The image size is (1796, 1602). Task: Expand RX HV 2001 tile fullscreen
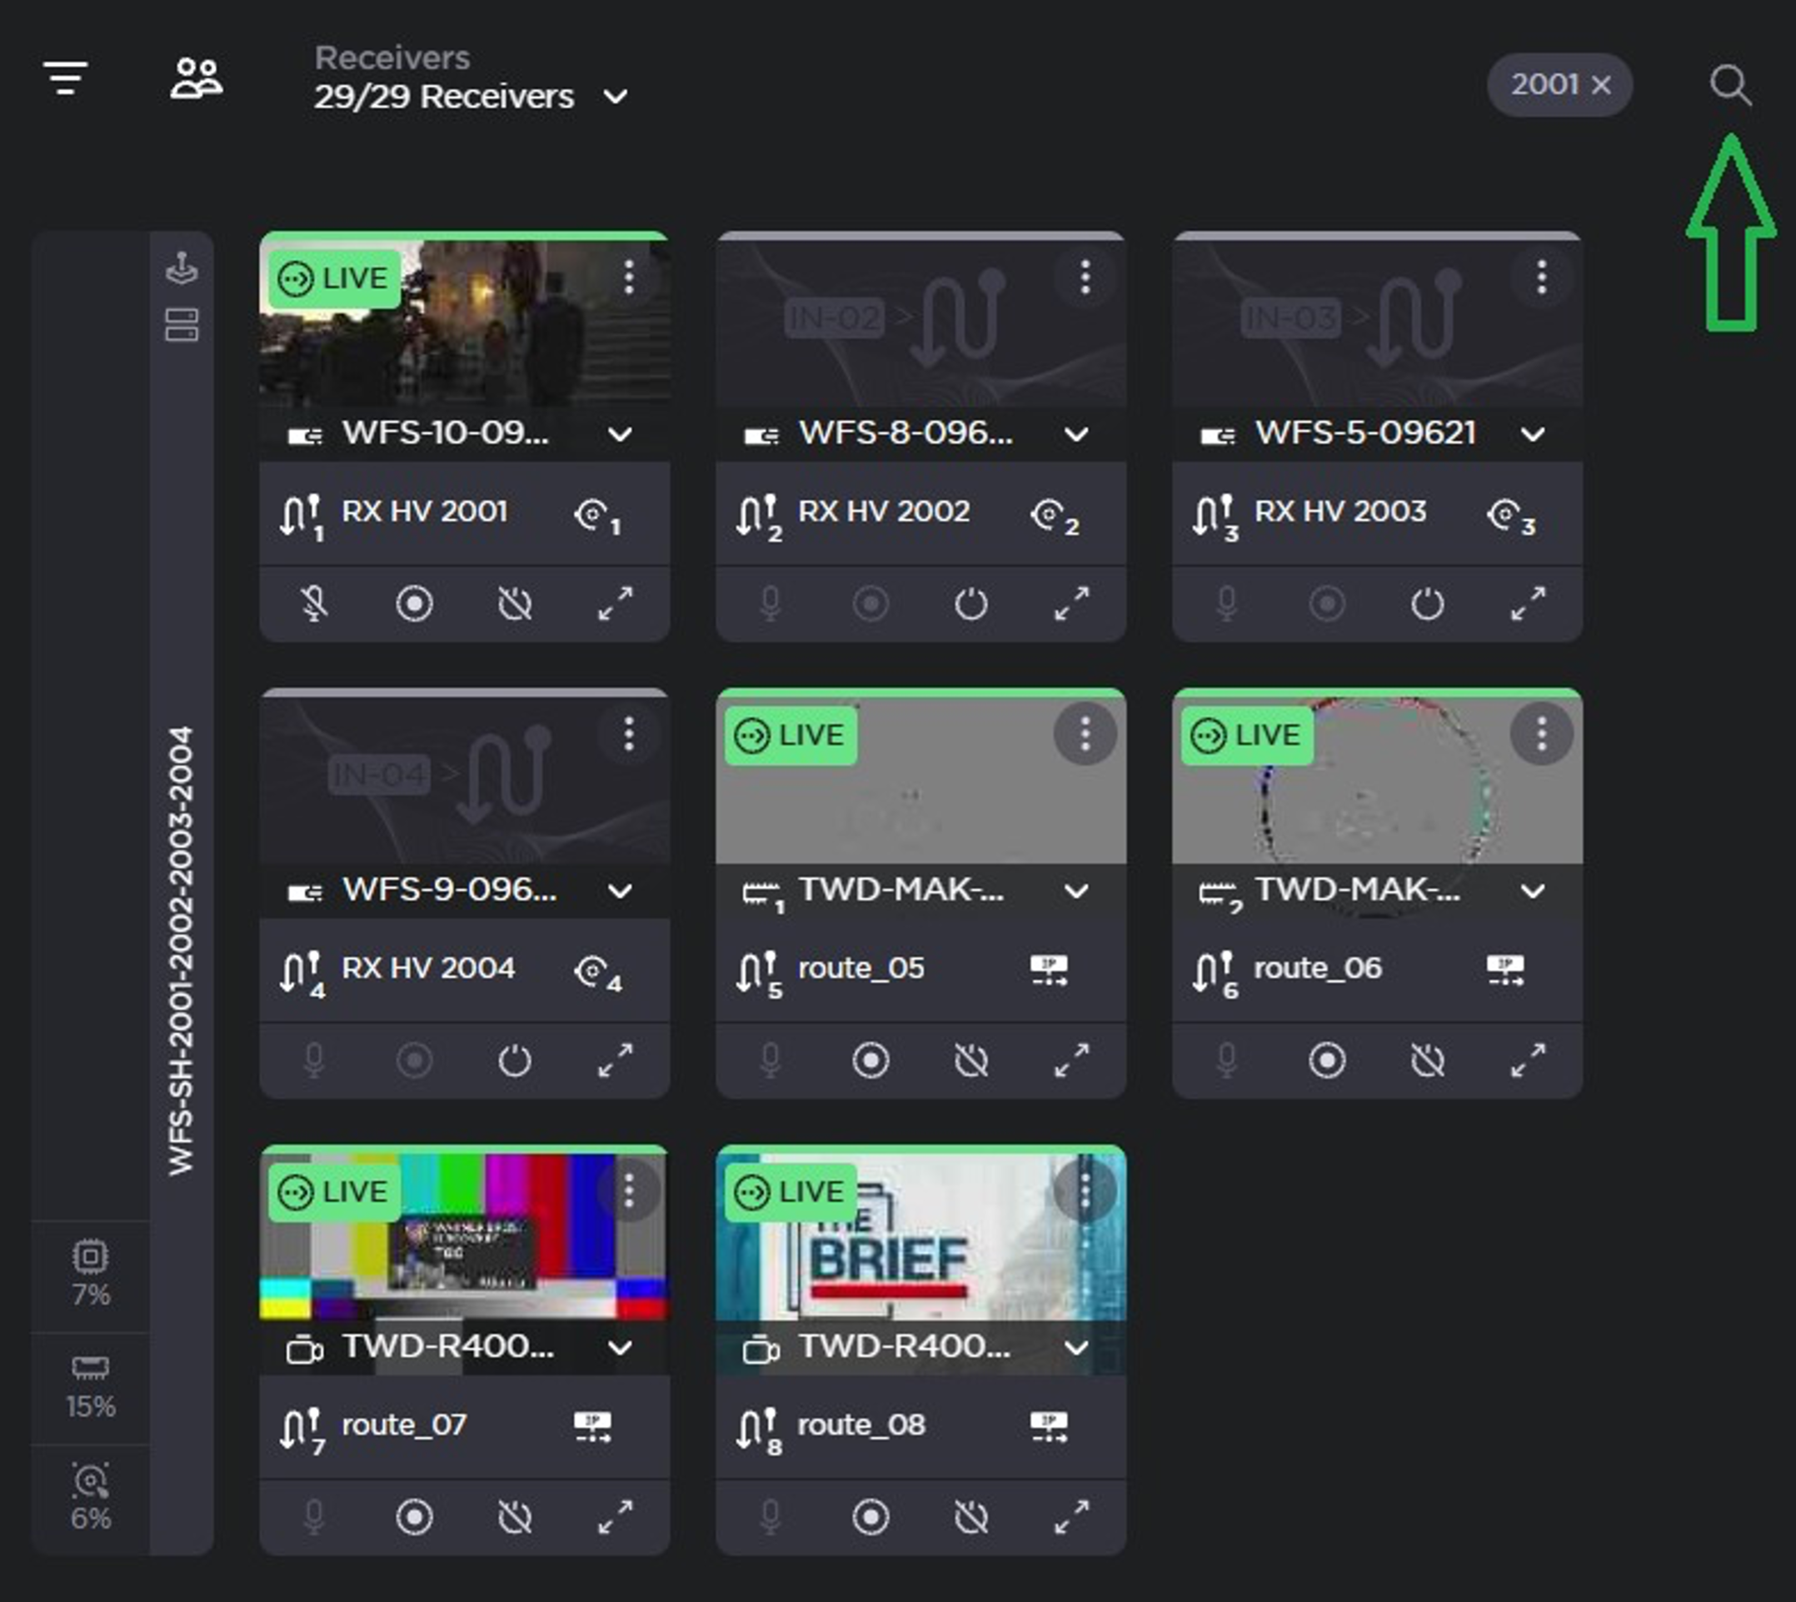(615, 604)
